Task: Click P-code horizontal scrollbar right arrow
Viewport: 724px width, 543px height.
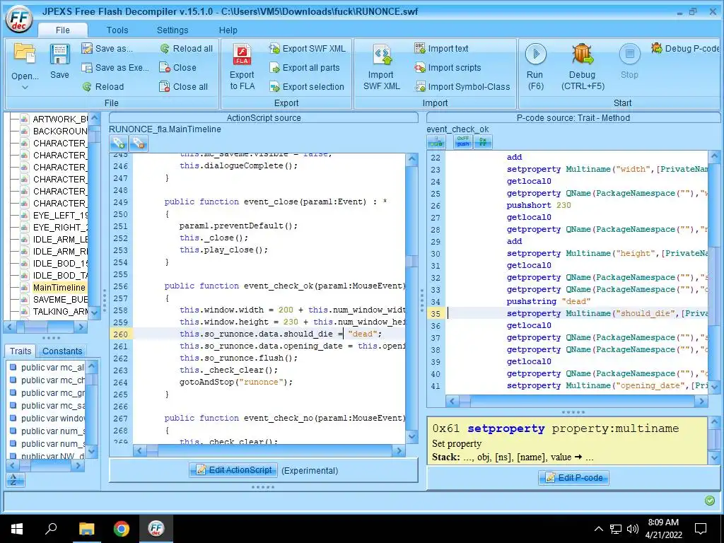Action: tap(701, 402)
